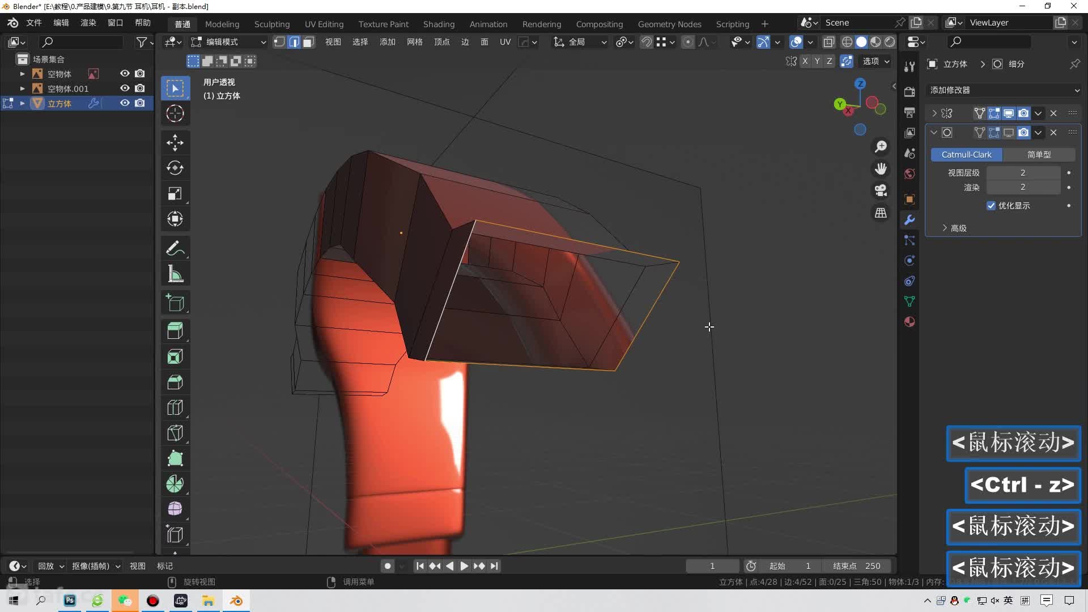Hide the 空物体 object in outliner
Viewport: 1088px width, 612px height.
125,74
